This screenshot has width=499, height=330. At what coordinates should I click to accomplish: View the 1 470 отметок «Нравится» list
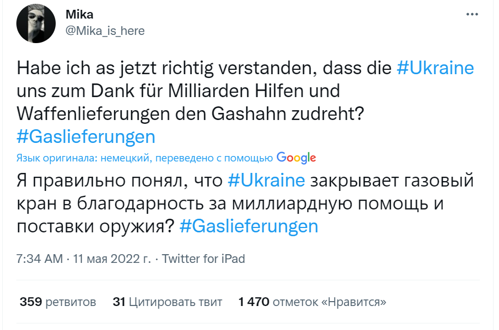312,302
